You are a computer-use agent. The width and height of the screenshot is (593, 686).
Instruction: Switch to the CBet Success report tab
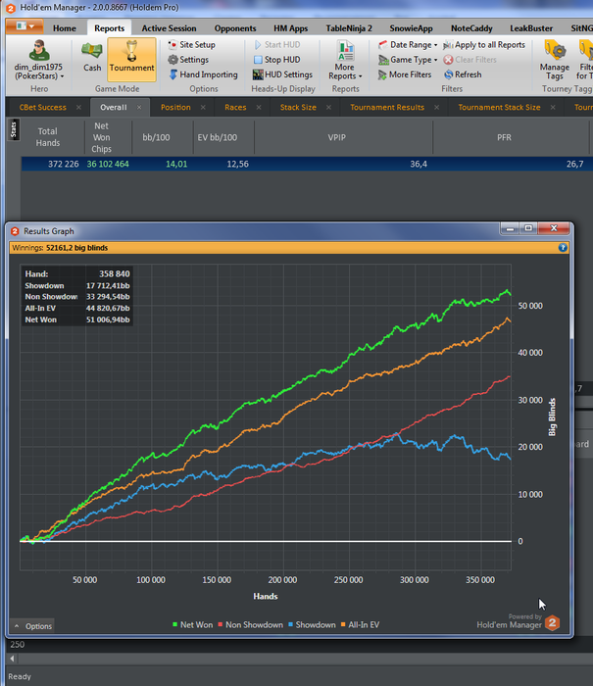coord(42,107)
